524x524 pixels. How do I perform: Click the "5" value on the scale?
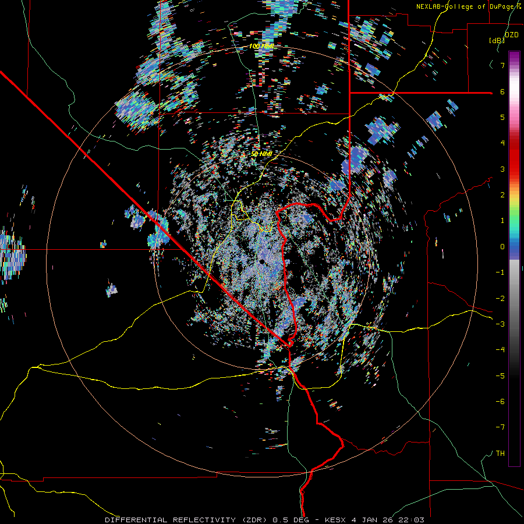[502, 117]
